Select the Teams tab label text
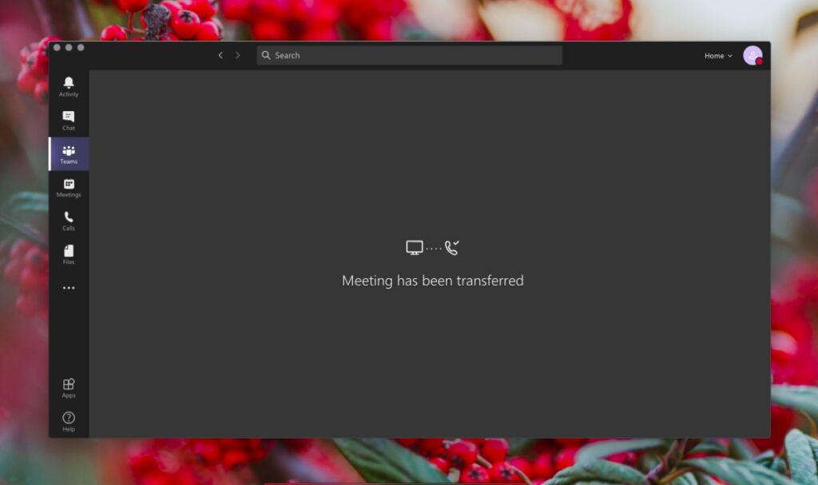 pos(68,161)
